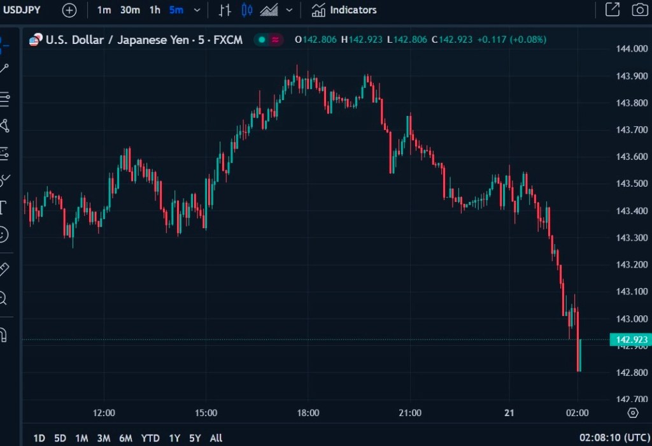652x446 pixels.
Task: Toggle the green market status indicator
Action: (x=262, y=40)
